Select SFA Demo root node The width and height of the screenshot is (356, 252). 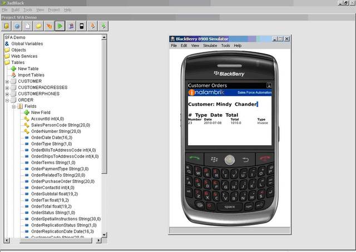(15, 37)
